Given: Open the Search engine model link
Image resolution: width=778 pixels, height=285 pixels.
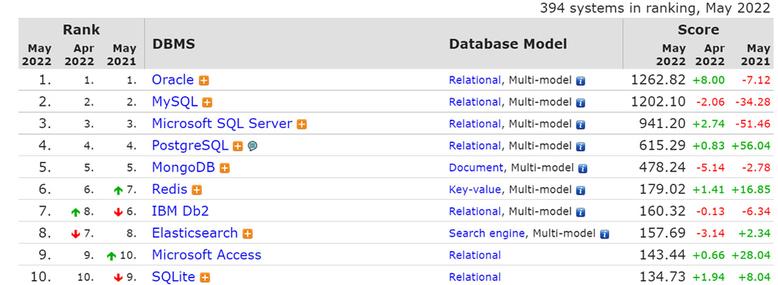Looking at the screenshot, I should click(487, 233).
